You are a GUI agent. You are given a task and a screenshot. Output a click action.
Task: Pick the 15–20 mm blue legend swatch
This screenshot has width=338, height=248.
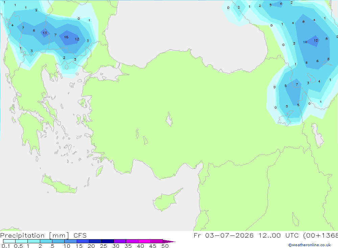83,241
